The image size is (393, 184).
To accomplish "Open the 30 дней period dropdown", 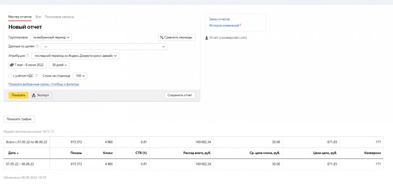I will coord(59,65).
